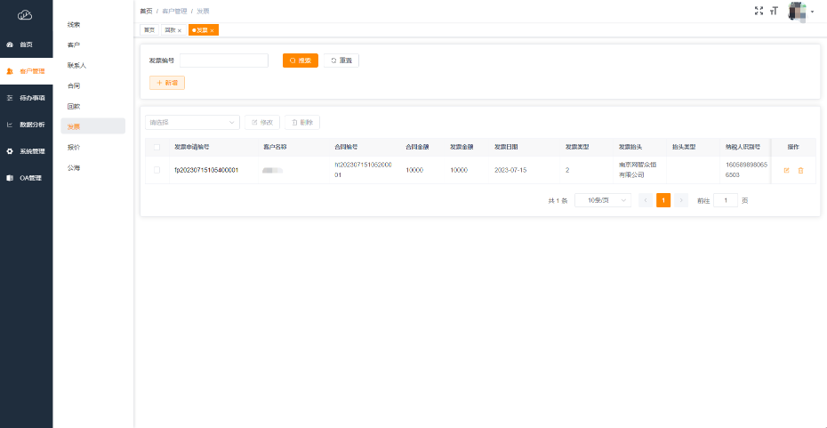
Task: Tick the checkbox for row fp20230715105400001
Action: pyautogui.click(x=157, y=170)
